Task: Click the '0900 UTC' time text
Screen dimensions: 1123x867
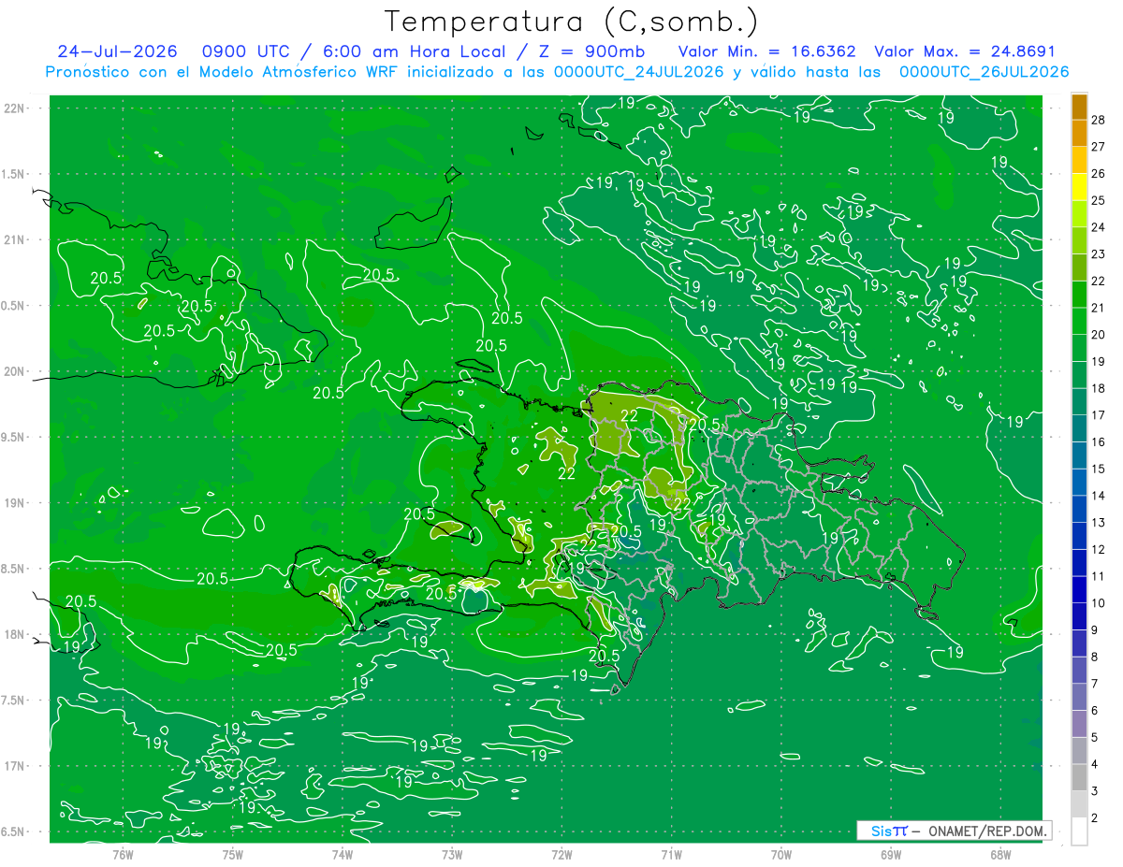Action: [244, 51]
